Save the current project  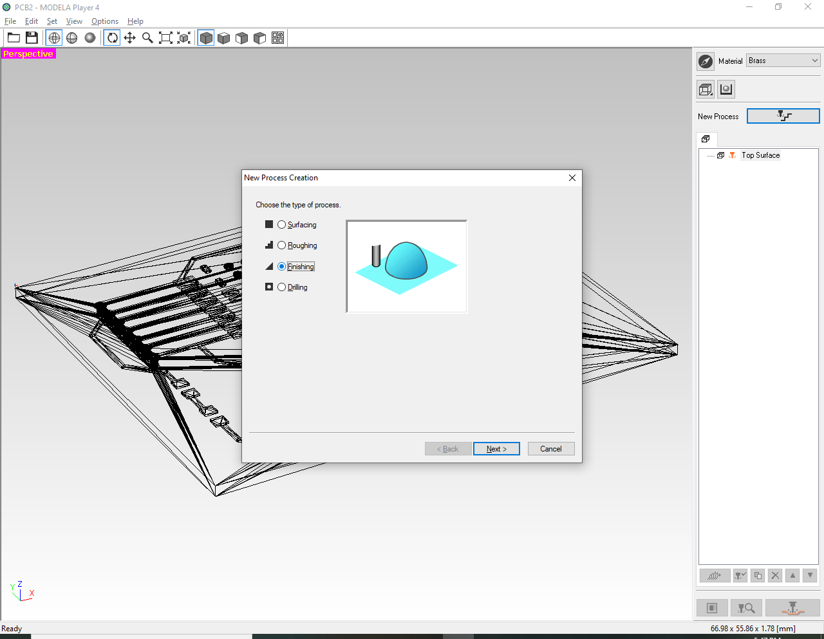coord(32,37)
